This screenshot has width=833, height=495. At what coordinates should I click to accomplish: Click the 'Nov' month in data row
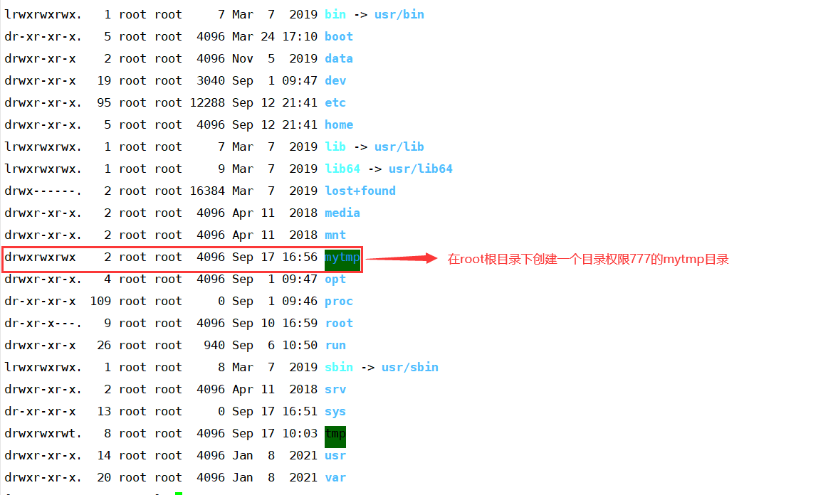pos(242,58)
